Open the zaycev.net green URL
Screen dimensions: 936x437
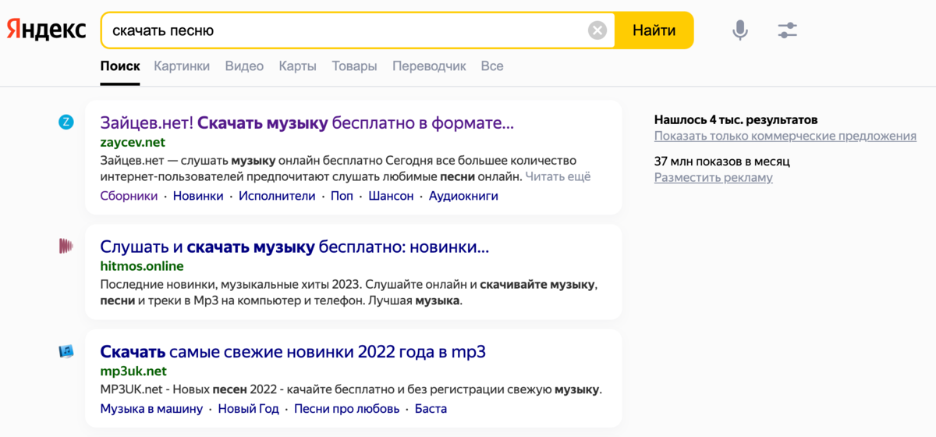133,142
